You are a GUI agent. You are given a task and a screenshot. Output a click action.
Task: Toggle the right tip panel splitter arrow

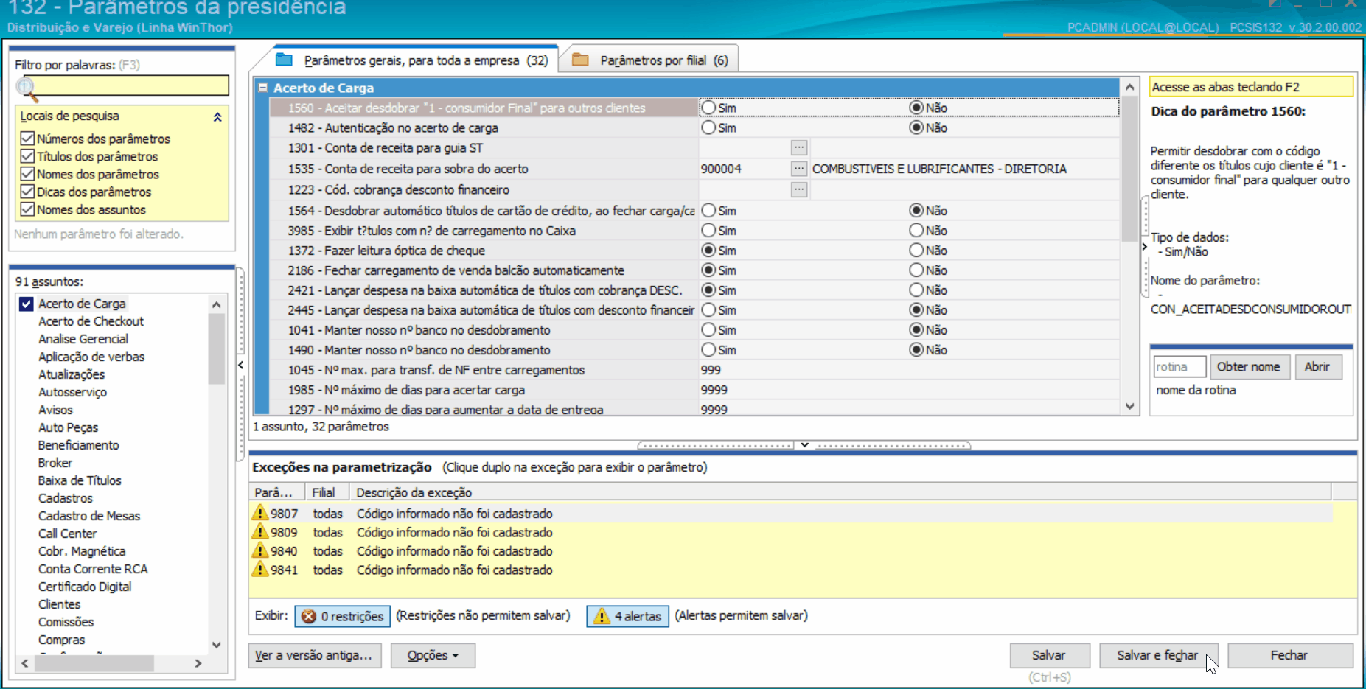[x=1144, y=247]
